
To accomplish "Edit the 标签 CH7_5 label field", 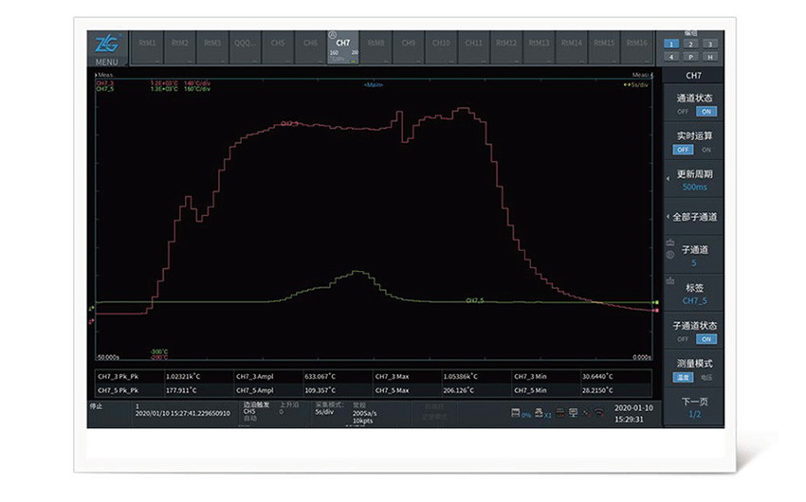I will (693, 294).
